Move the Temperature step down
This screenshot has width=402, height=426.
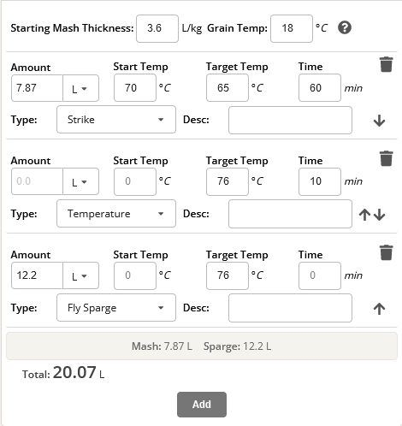380,215
